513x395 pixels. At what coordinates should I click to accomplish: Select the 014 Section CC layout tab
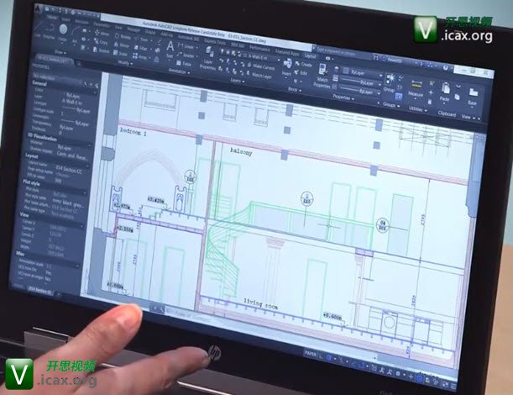(x=40, y=289)
